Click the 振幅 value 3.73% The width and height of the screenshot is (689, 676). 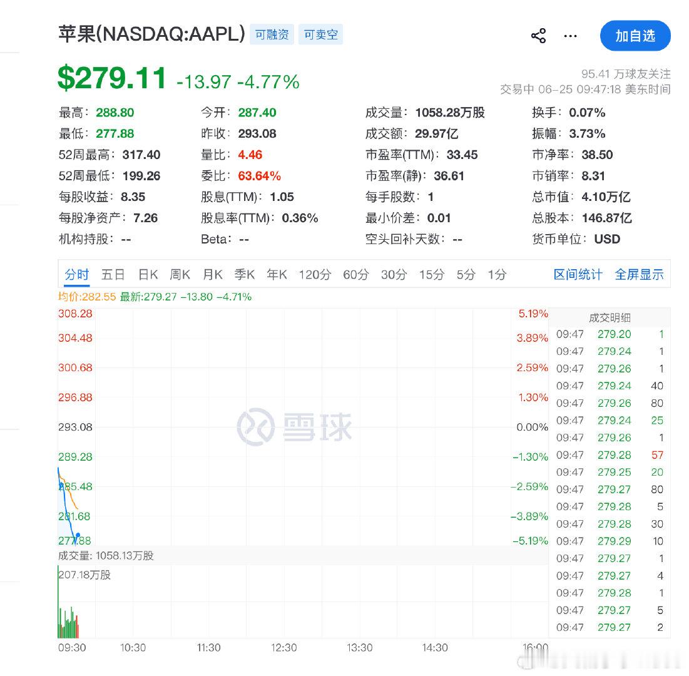pyautogui.click(x=587, y=133)
